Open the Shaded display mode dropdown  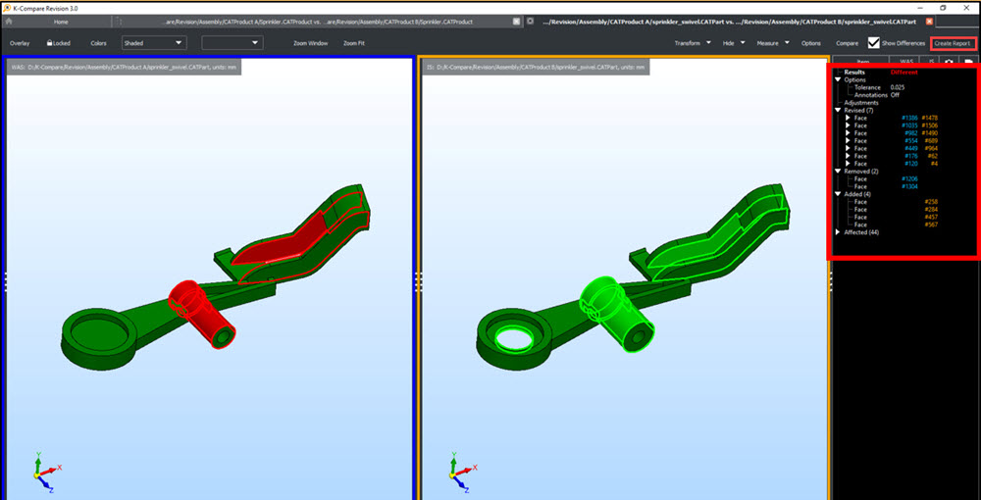click(x=154, y=43)
